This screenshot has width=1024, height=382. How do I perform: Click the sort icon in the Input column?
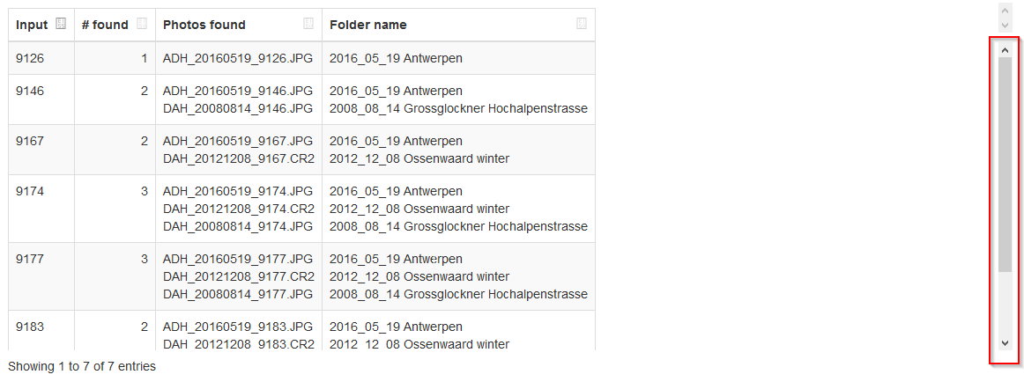coord(61,25)
